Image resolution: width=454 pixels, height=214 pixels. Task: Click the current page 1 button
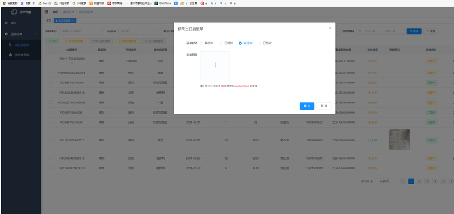click(411, 181)
